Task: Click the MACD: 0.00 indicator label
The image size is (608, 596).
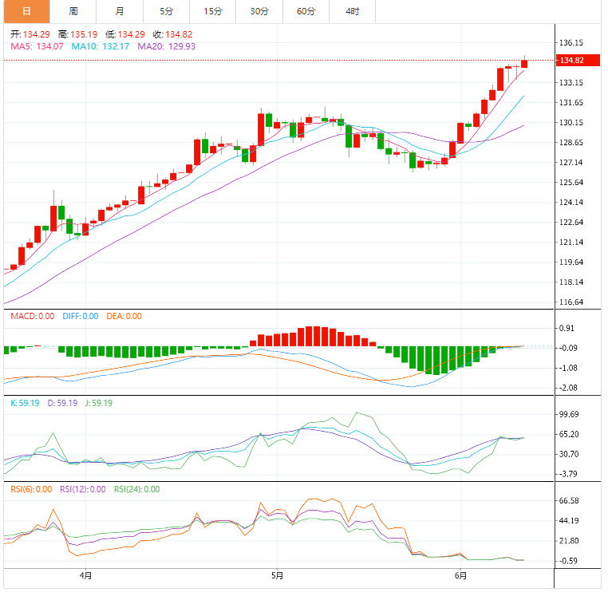Action: pyautogui.click(x=32, y=317)
